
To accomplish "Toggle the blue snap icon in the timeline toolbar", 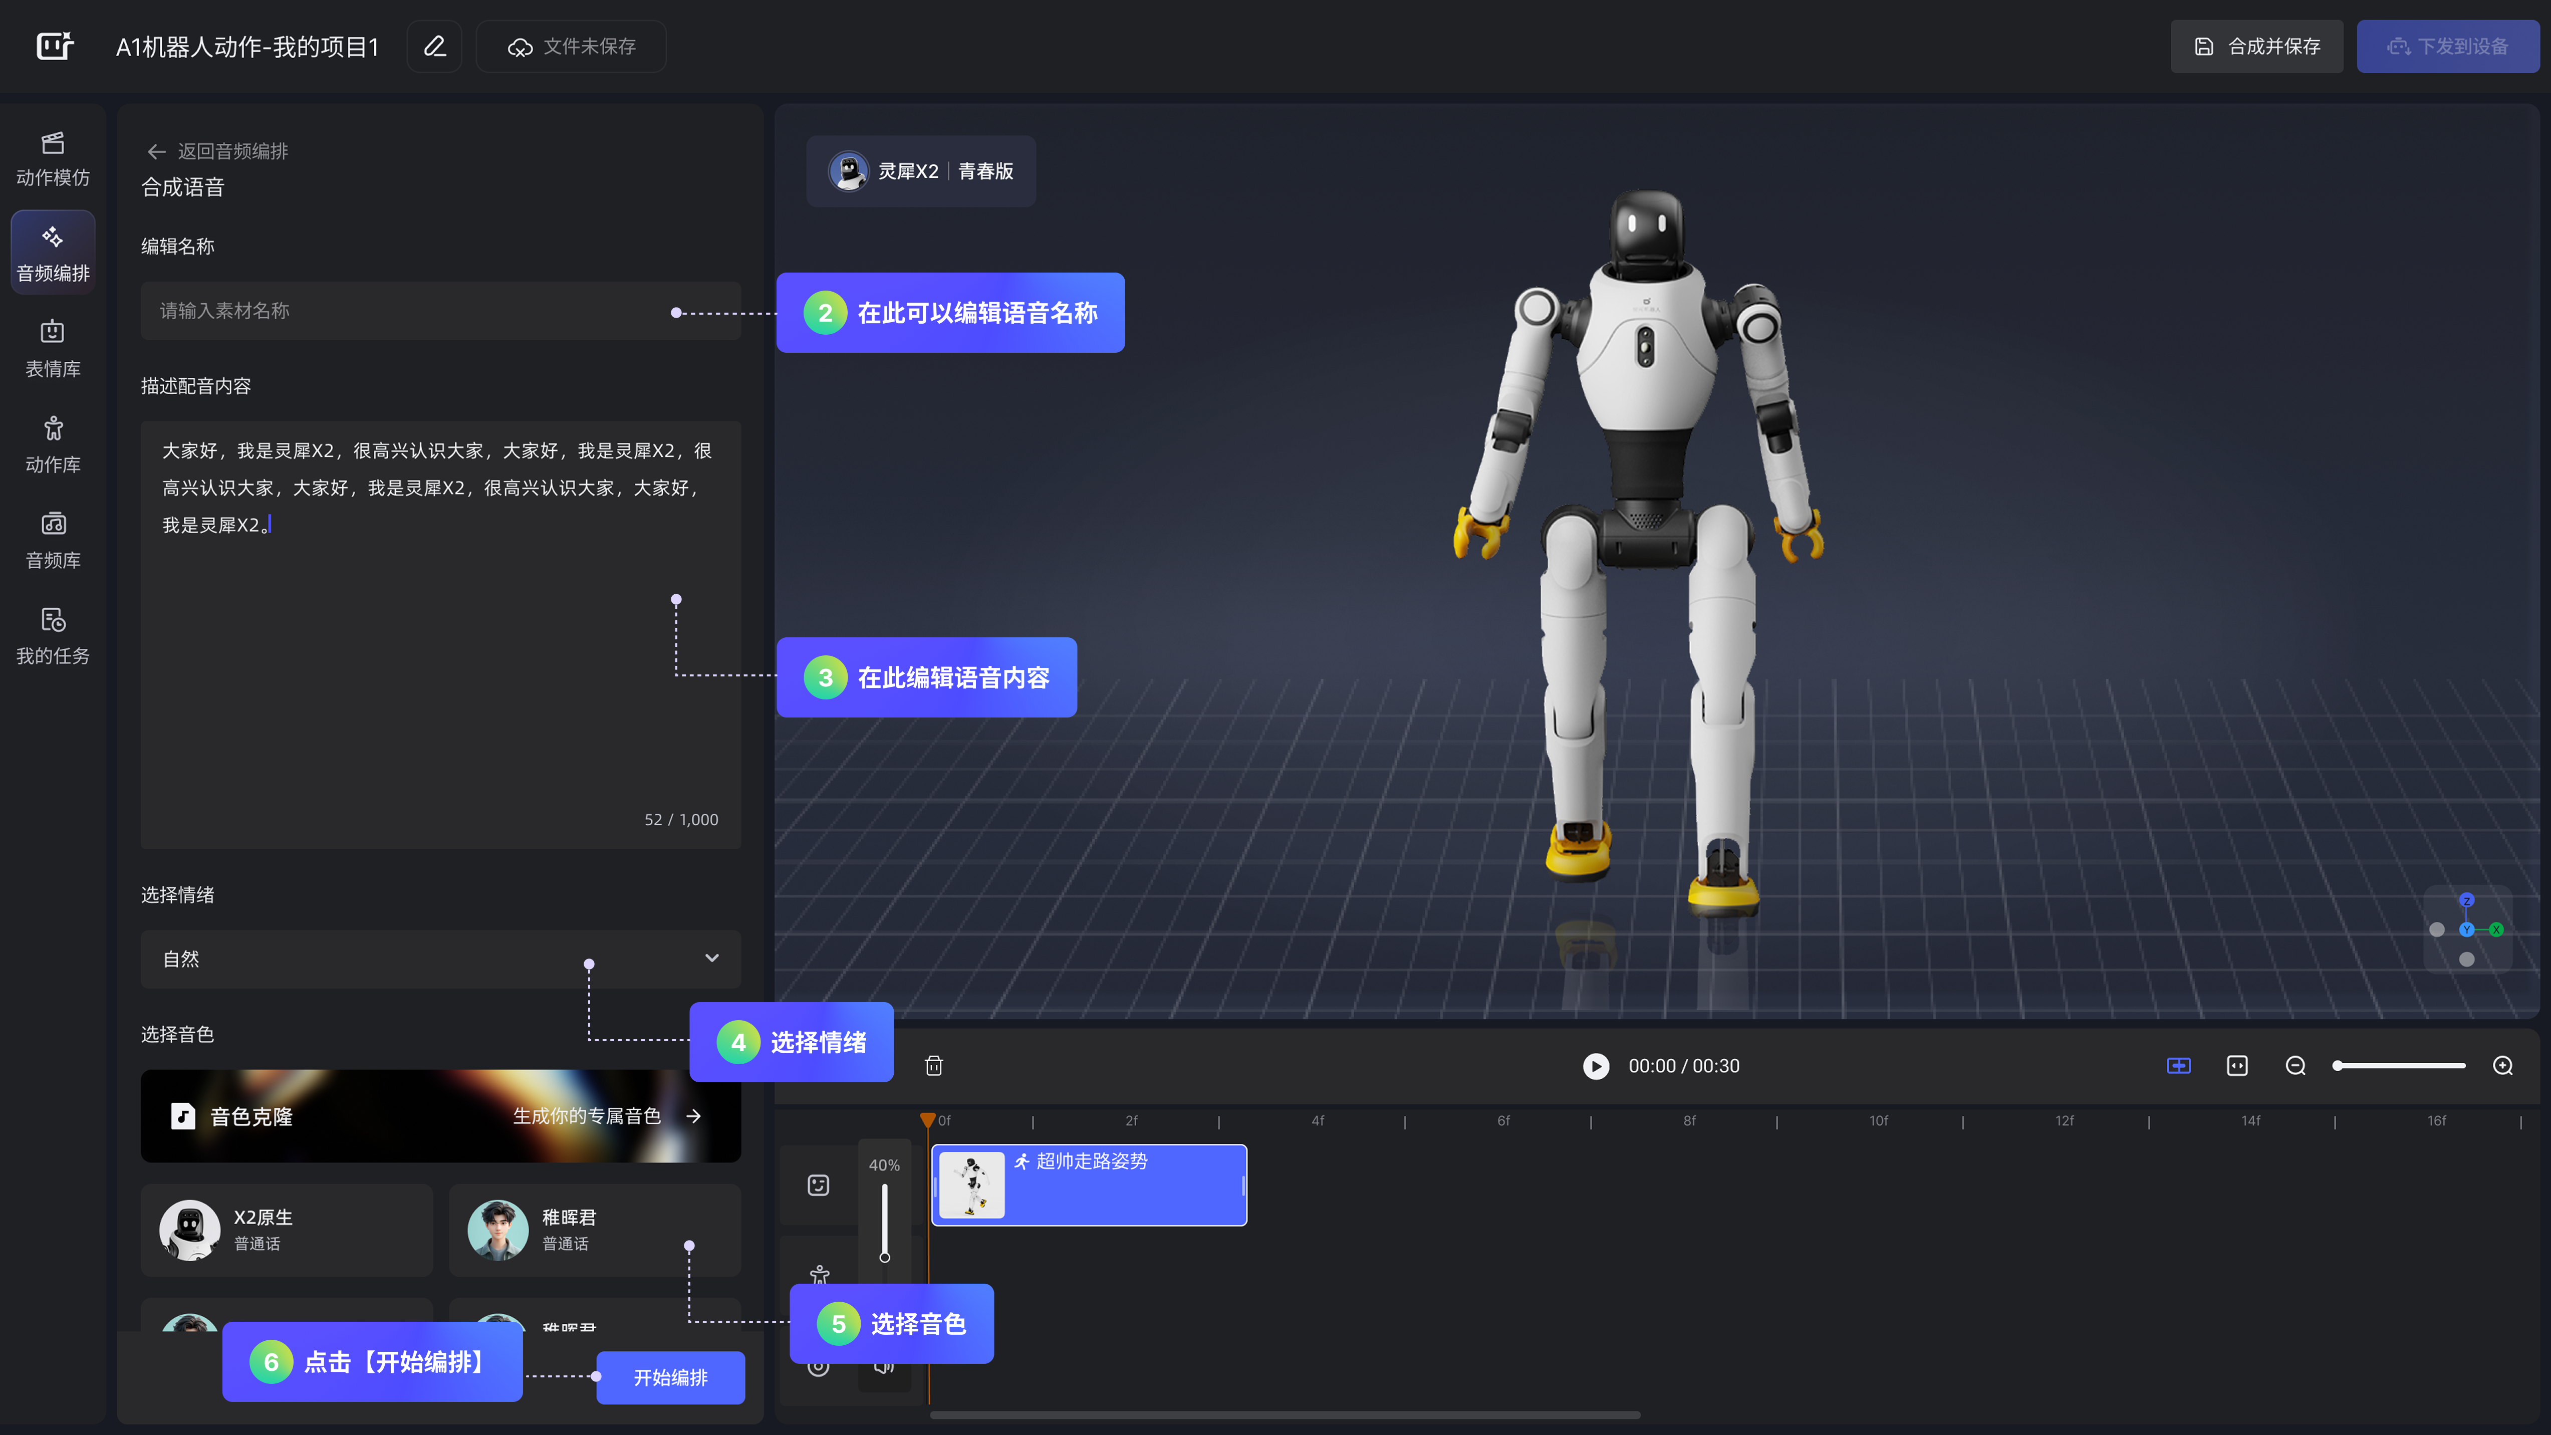I will [x=2179, y=1066].
